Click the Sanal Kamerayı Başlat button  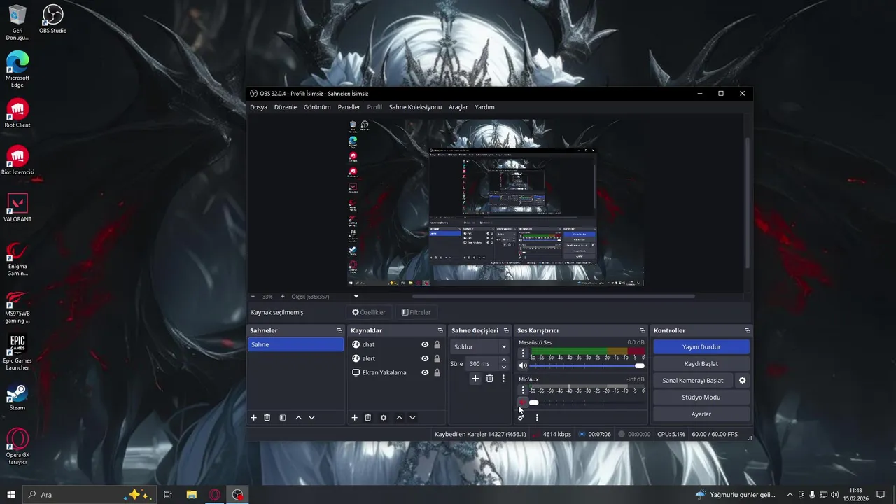[693, 381]
